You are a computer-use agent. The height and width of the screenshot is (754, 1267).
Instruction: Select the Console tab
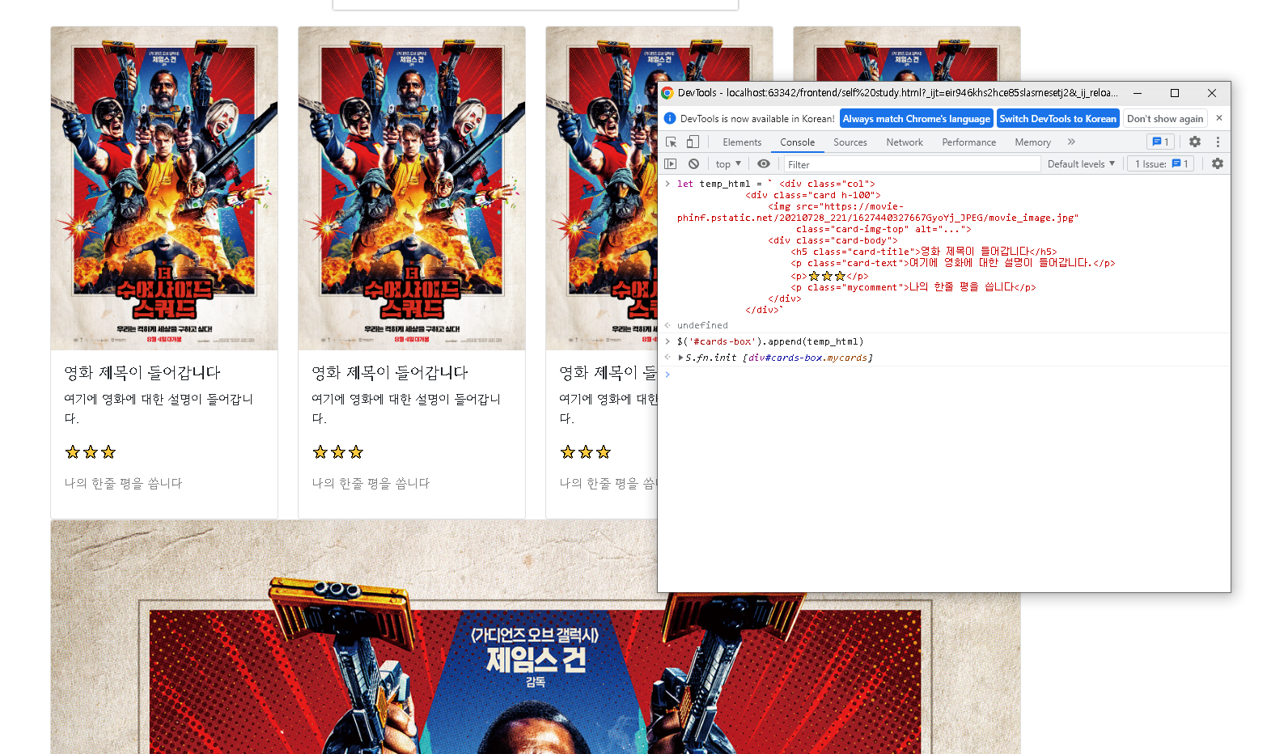[x=797, y=142]
